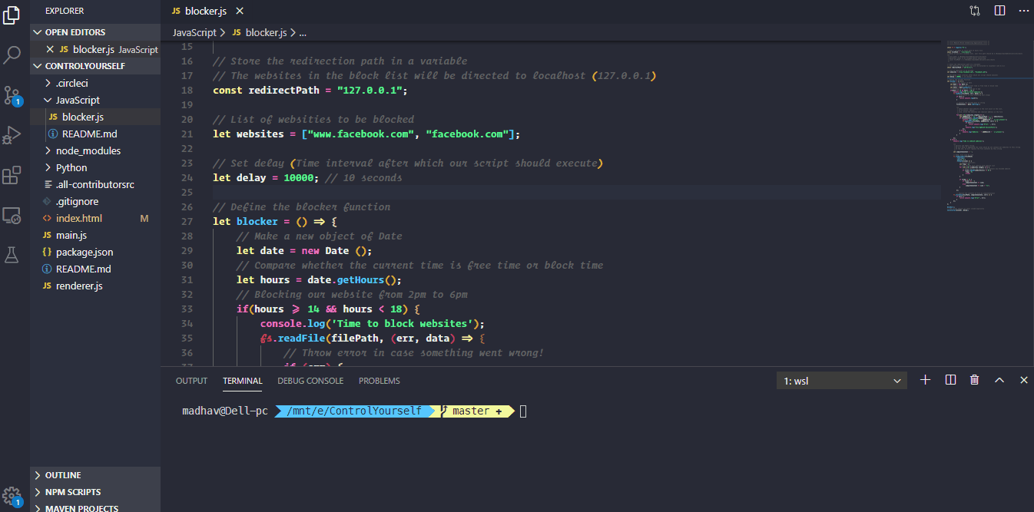
Task: Expand the node_modules folder
Action: coord(78,150)
